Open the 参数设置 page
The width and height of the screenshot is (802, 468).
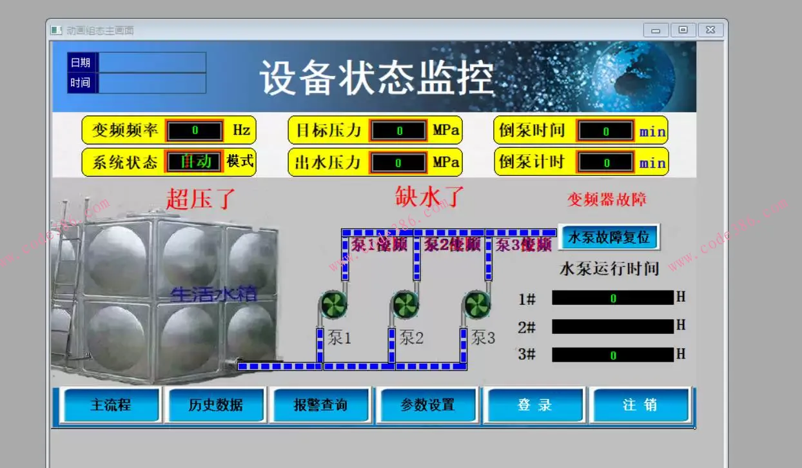(427, 405)
